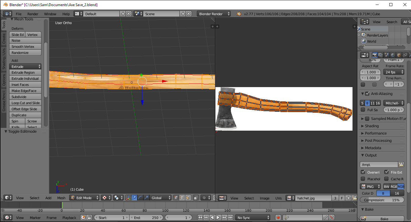Open the Edit Mode dropdown

(84, 198)
